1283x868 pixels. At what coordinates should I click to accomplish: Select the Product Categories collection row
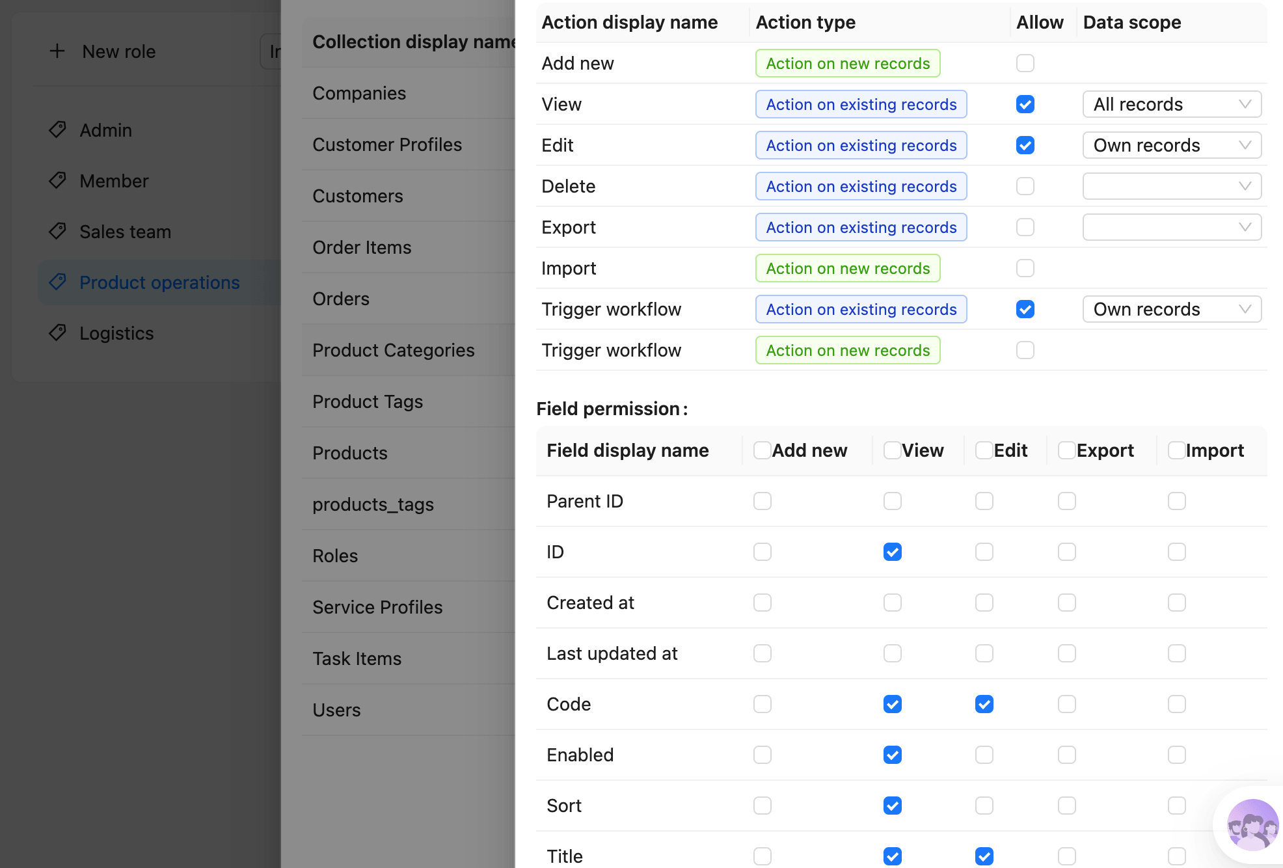pos(394,349)
